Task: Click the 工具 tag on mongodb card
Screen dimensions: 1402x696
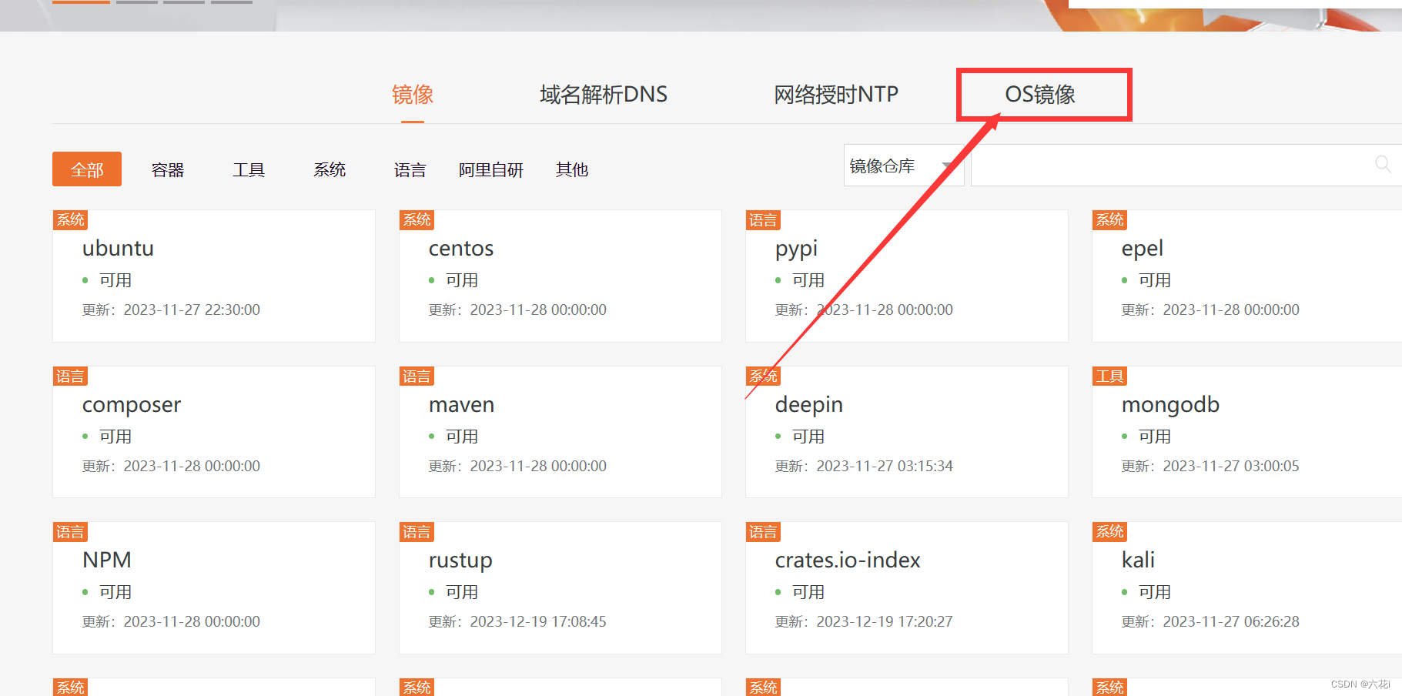Action: [x=1109, y=376]
